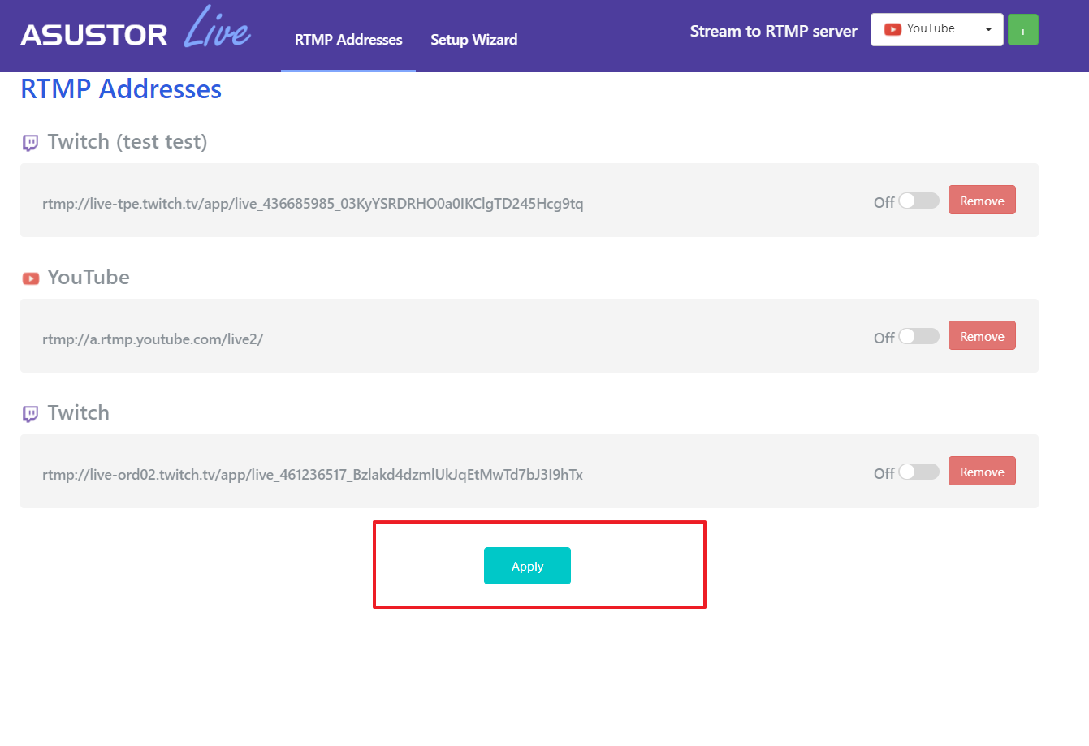Viewport: 1089px width, 746px height.
Task: Open the RTMP server platform dropdown
Action: coord(936,30)
